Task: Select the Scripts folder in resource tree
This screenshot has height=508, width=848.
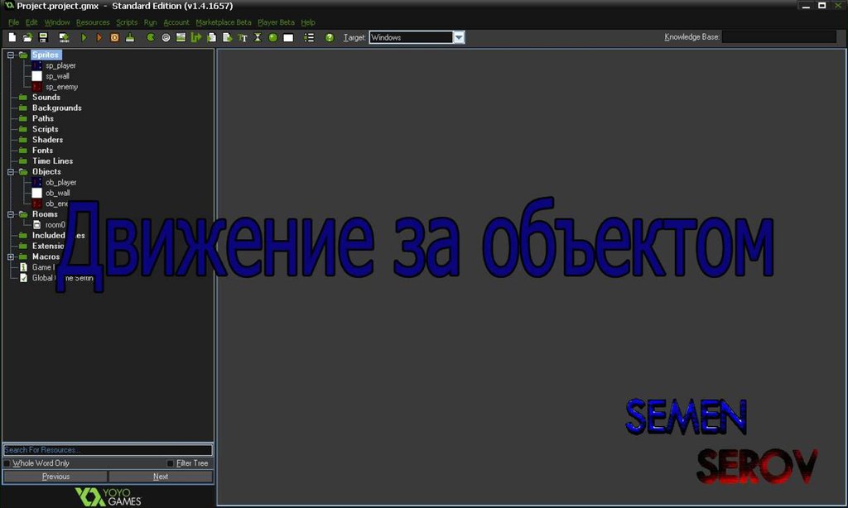Action: (45, 129)
